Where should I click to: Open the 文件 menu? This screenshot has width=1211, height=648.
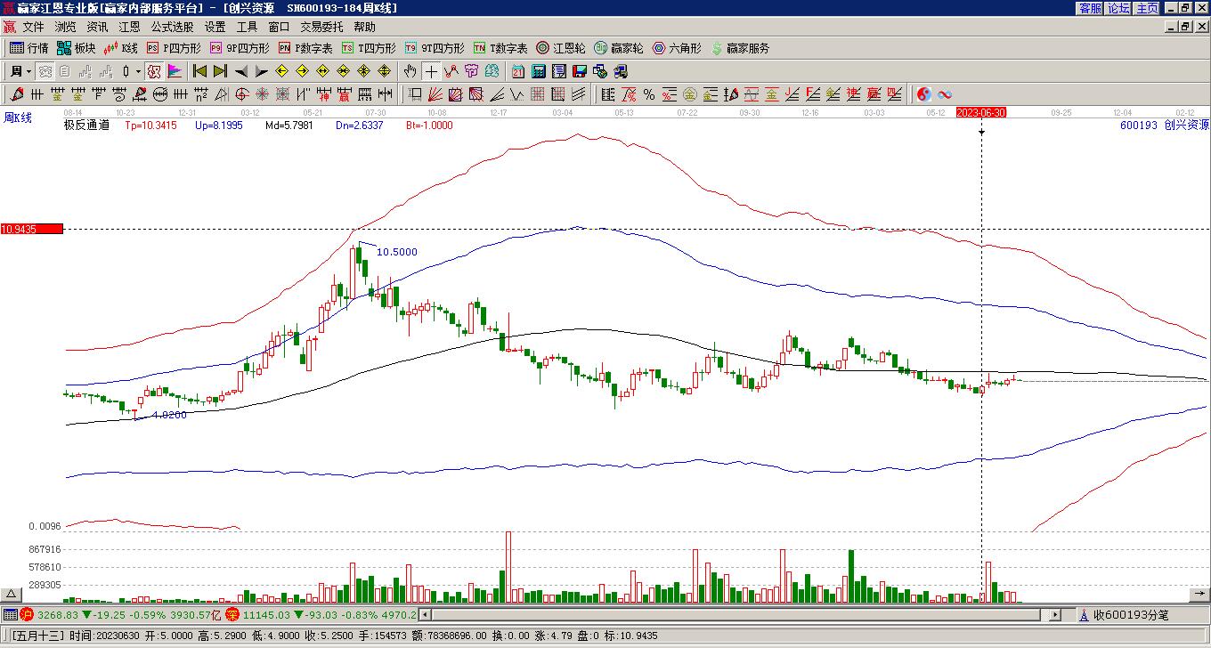point(33,27)
